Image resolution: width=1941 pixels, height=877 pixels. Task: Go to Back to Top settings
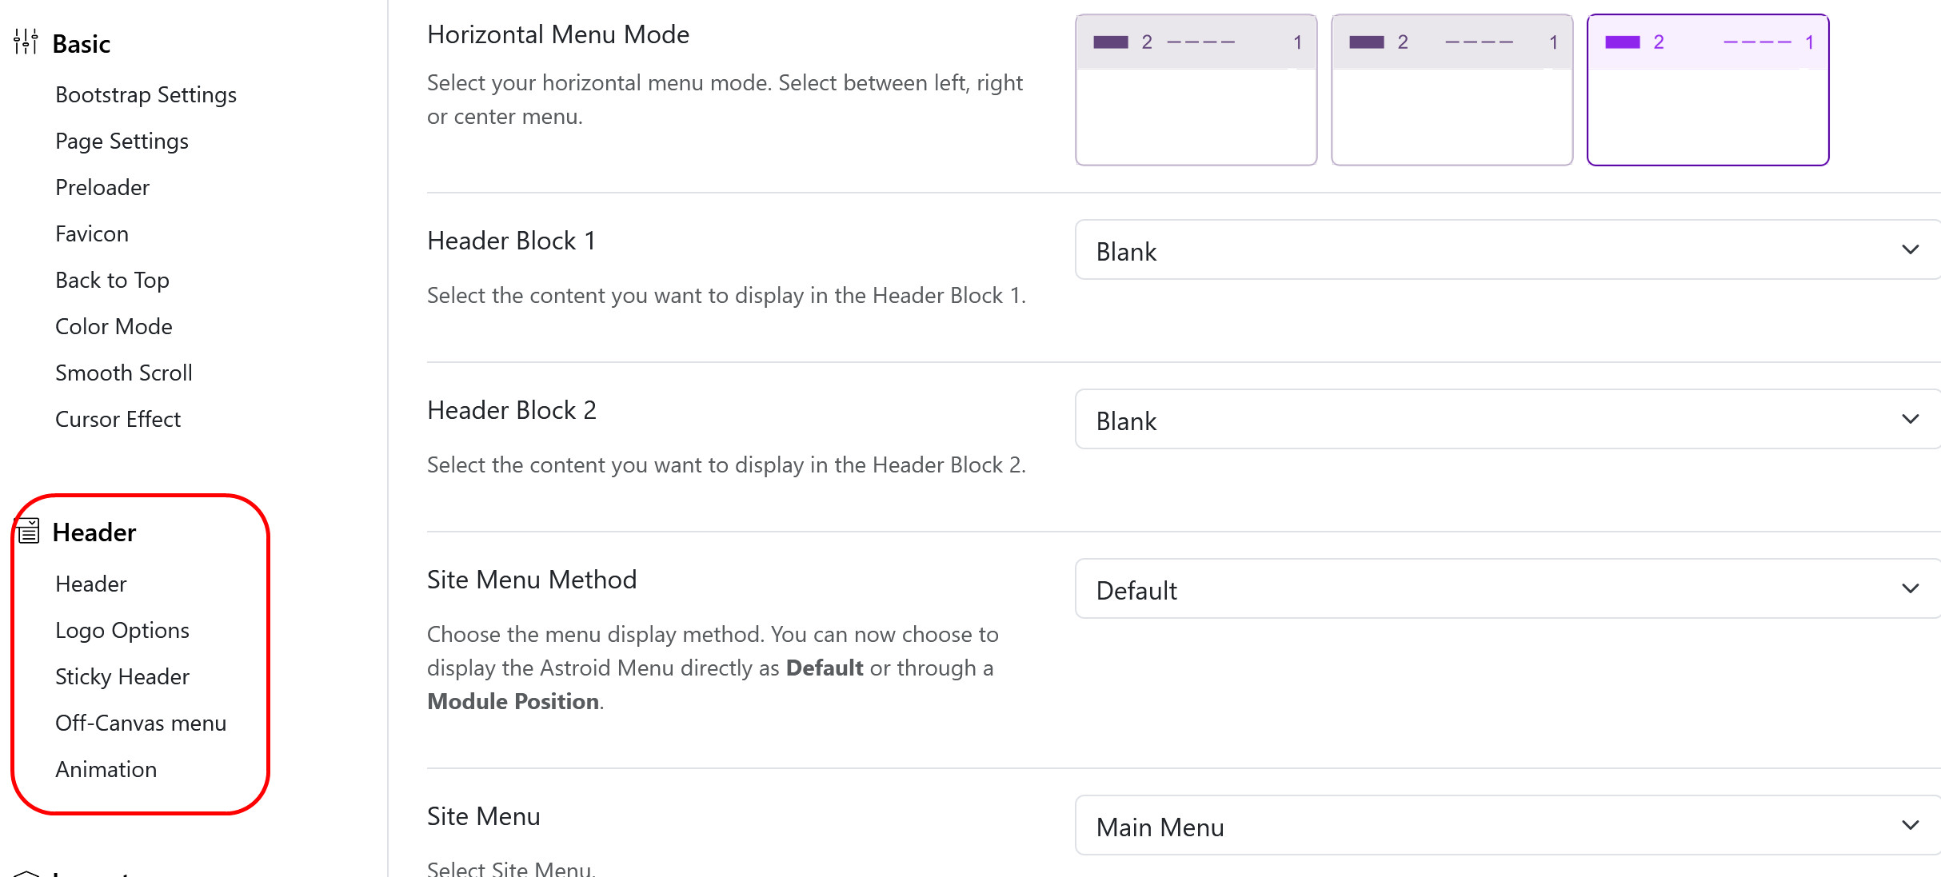coord(112,280)
